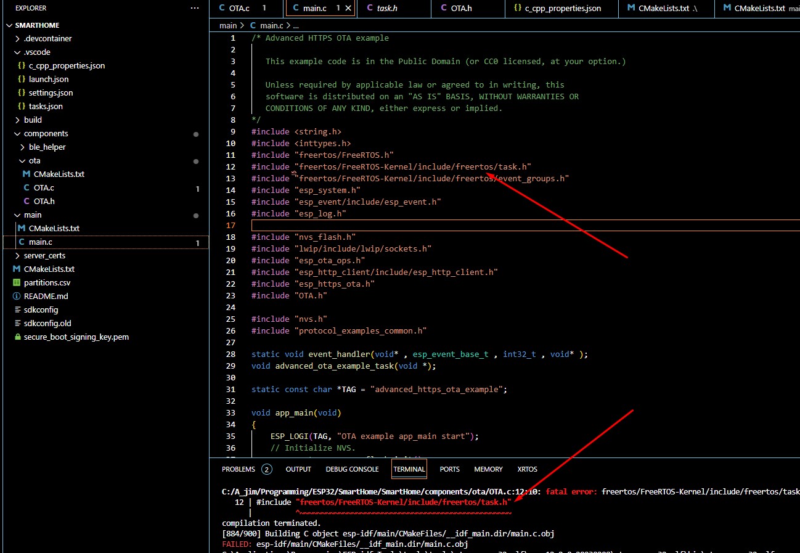Collapse the .vscode folder

pos(17,52)
